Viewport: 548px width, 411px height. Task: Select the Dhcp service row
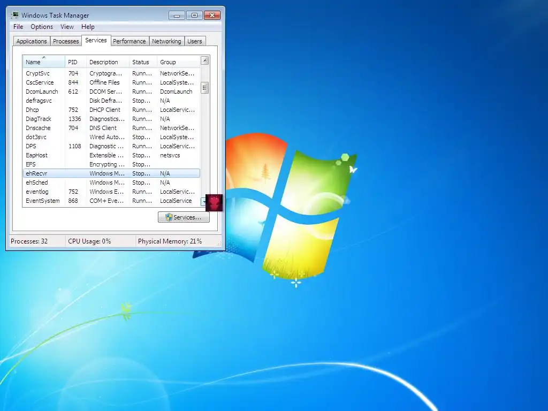click(111, 110)
